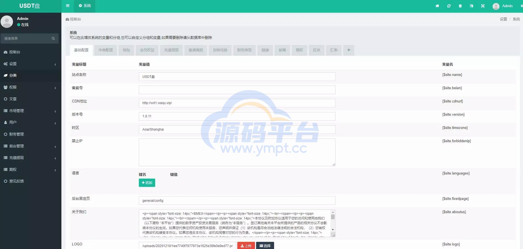Open 分类 in the sidebar

coord(30,75)
